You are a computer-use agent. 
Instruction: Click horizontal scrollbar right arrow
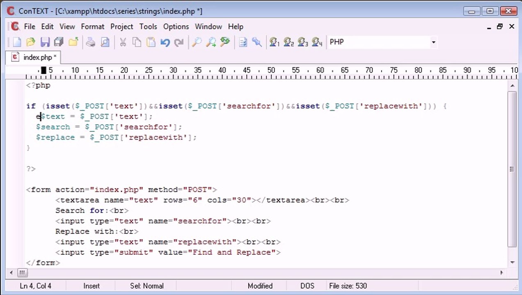coord(501,272)
